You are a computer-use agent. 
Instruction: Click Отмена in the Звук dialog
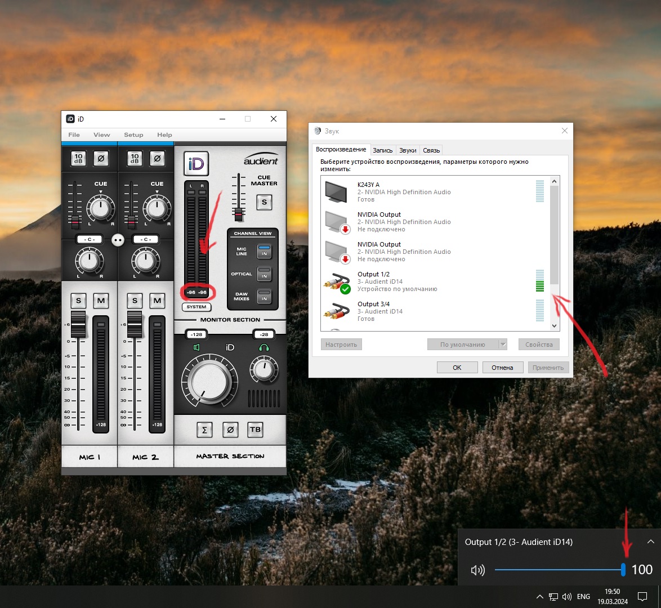coord(502,368)
